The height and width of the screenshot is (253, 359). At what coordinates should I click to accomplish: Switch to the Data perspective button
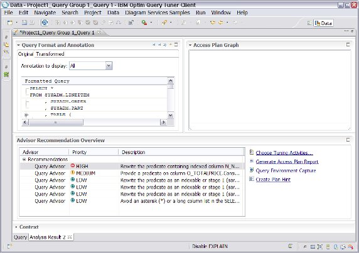(323, 23)
